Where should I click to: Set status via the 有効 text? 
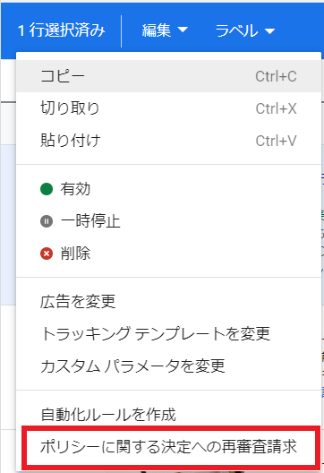coord(75,189)
